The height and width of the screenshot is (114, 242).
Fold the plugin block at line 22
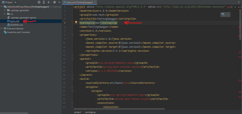pos(72,91)
